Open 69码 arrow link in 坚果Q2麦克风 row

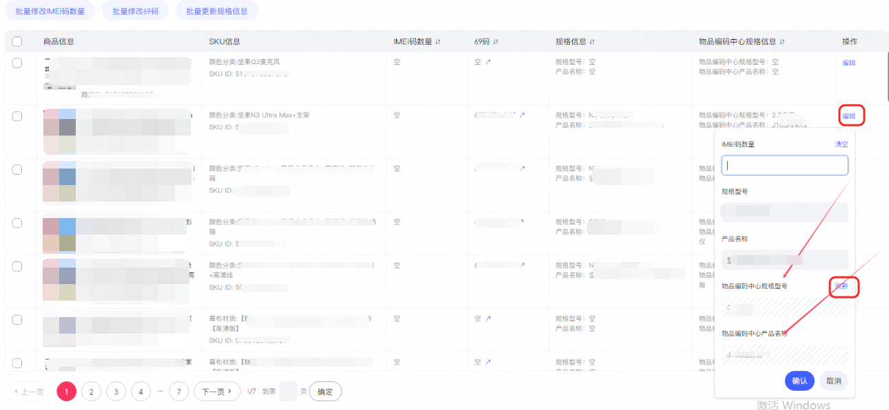[488, 62]
